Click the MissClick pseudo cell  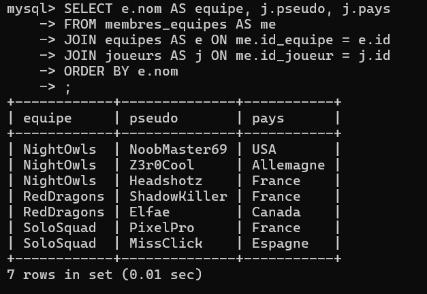click(x=166, y=244)
